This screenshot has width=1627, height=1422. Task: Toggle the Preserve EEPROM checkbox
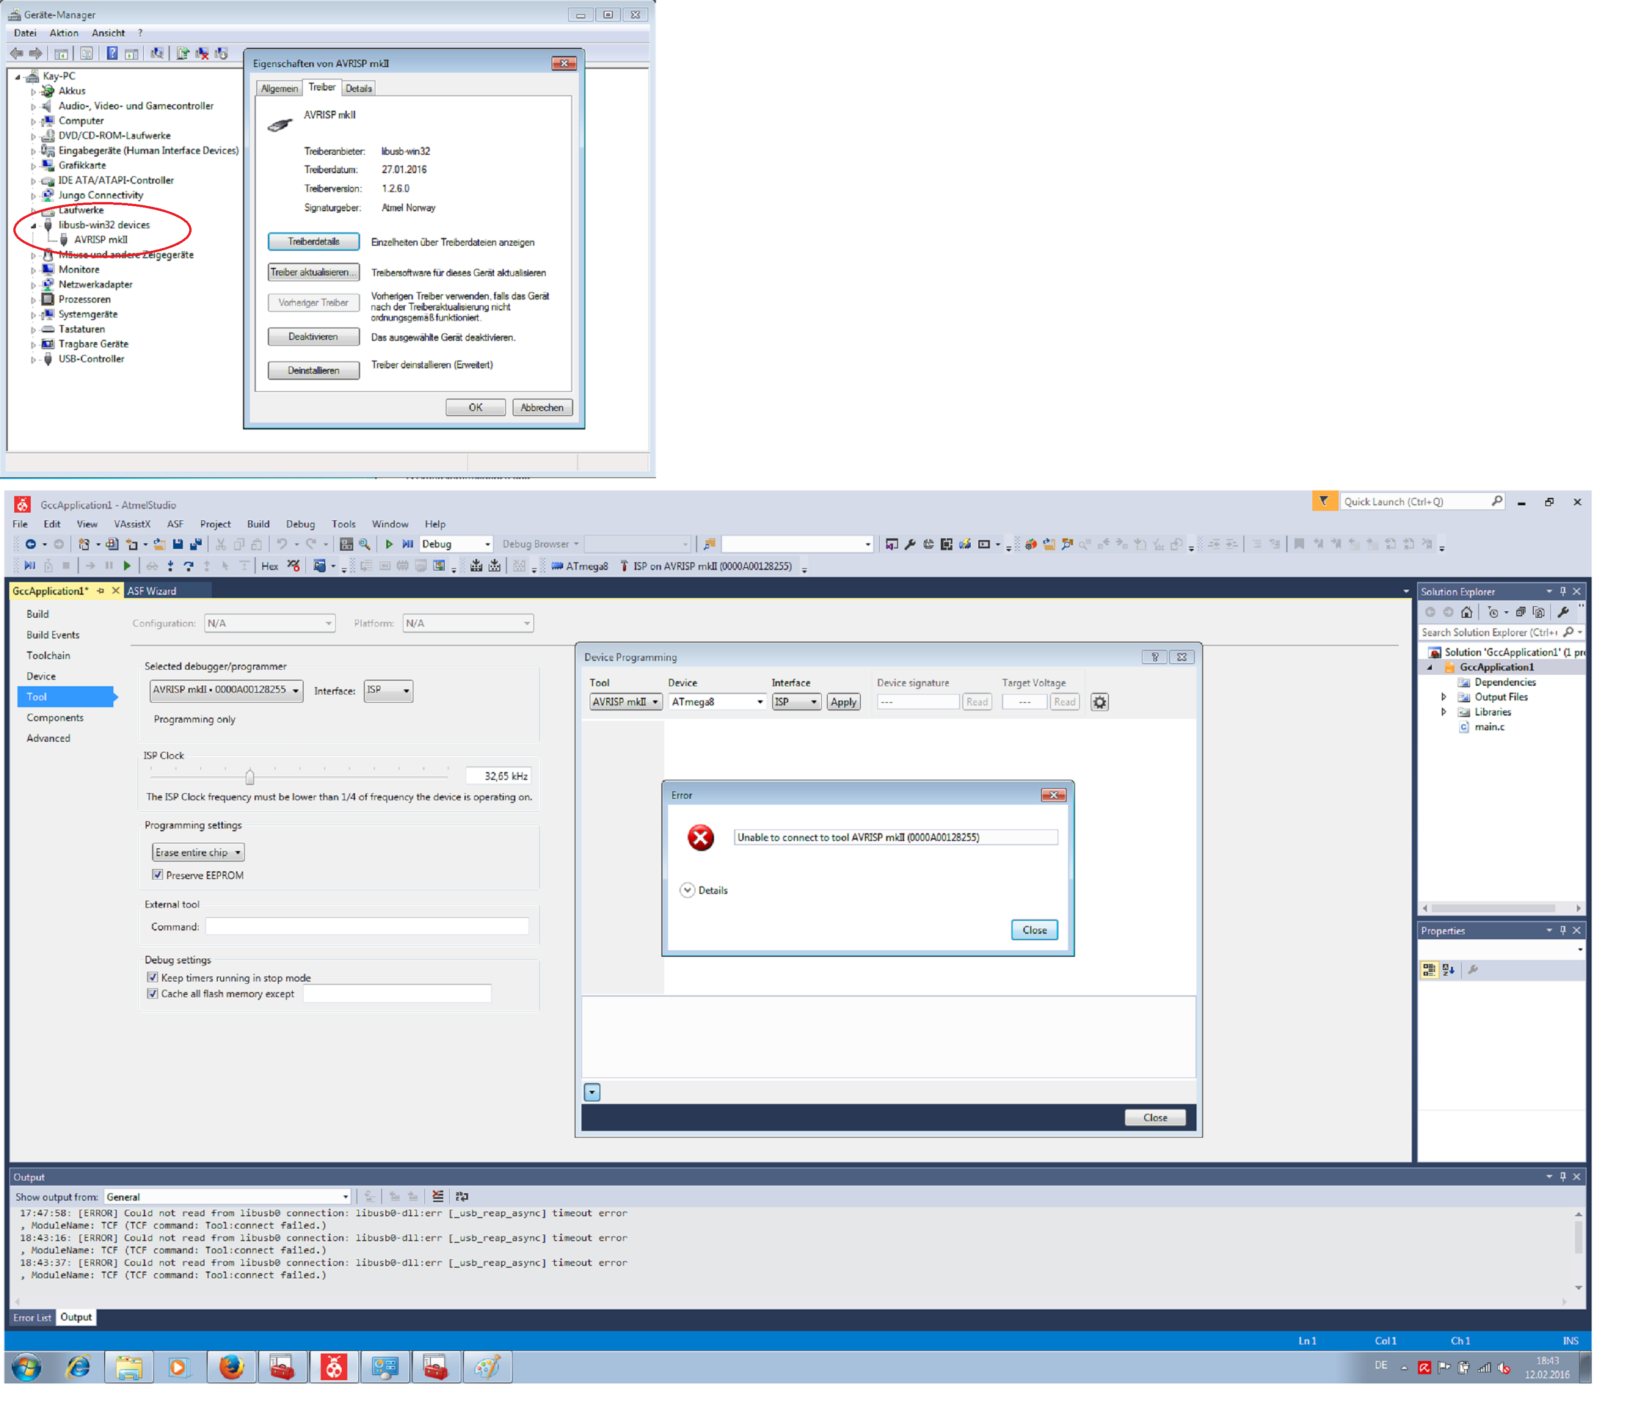point(157,875)
